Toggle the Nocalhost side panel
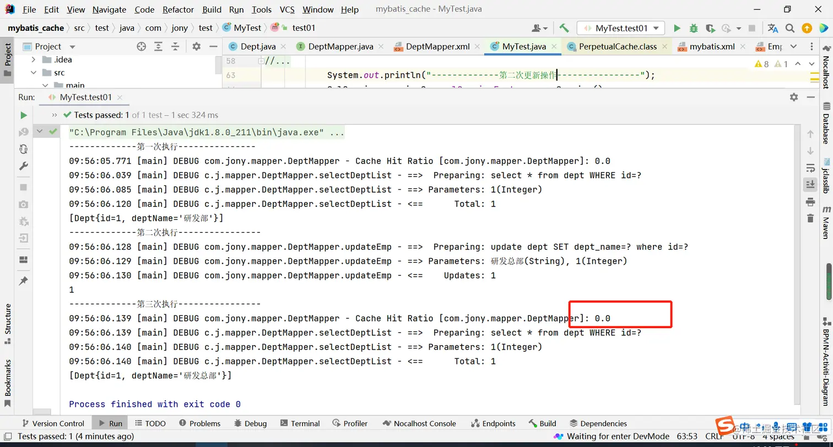 826,66
